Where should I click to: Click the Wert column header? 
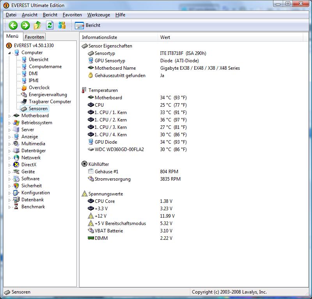230,37
